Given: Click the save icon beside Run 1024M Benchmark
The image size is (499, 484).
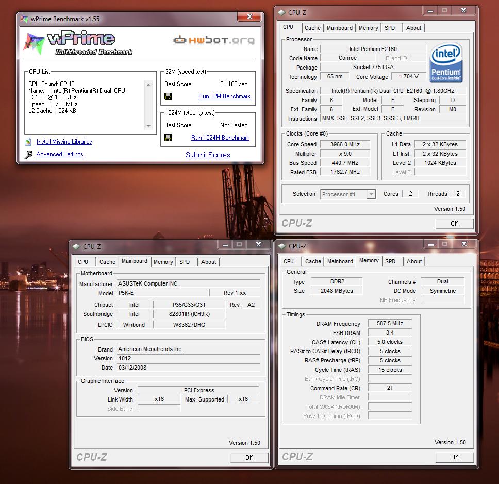Looking at the screenshot, I should (168, 138).
